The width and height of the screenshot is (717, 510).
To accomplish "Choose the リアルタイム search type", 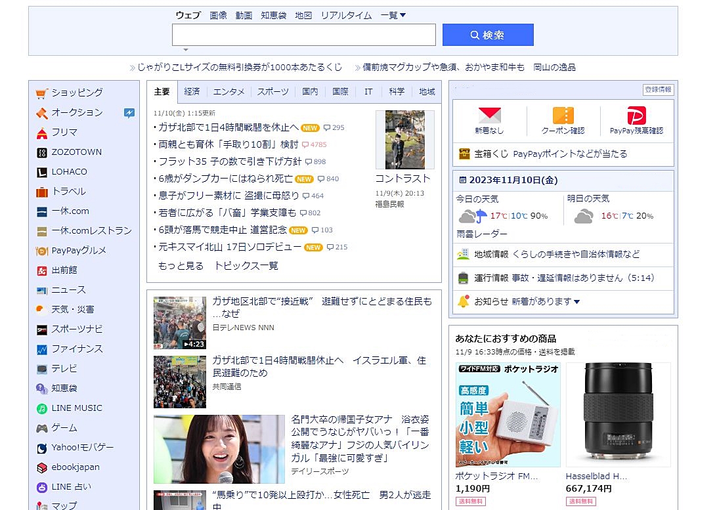I will tap(346, 15).
